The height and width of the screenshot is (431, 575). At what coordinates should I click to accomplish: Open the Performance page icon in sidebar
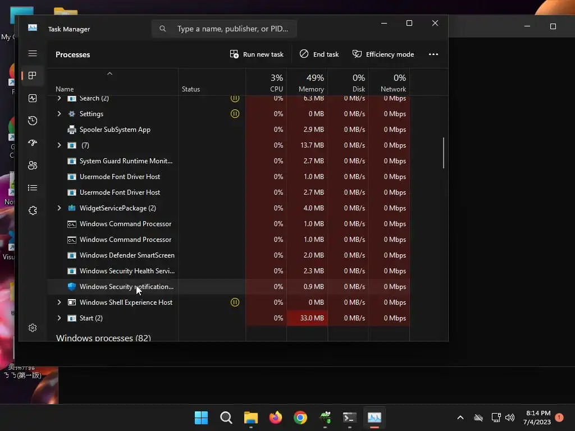coord(32,98)
